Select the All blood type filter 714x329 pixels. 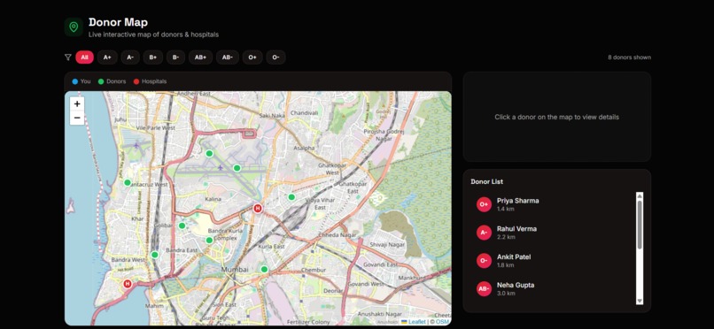click(85, 57)
